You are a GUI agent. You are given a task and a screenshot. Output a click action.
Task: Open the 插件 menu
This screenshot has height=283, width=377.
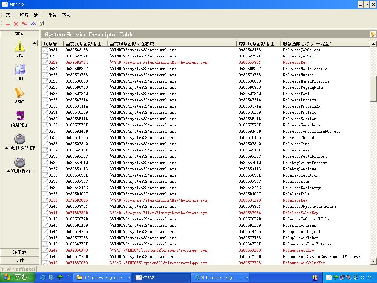(38, 15)
